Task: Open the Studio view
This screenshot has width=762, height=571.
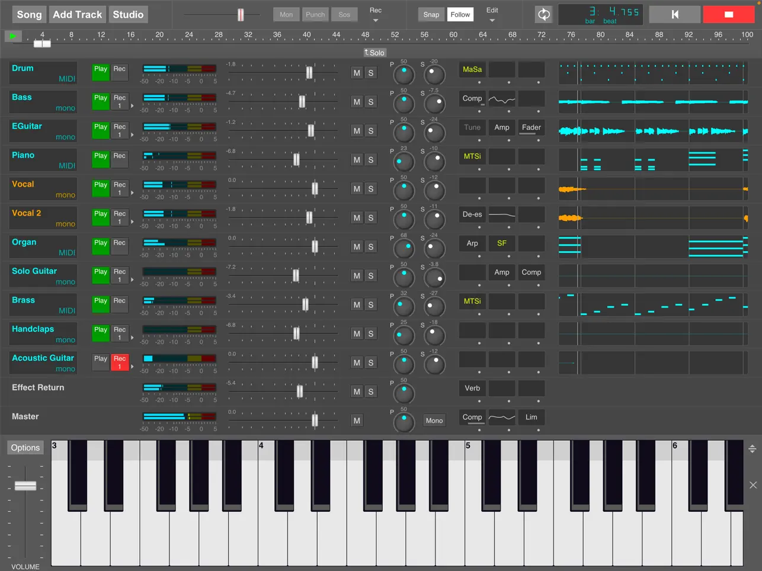Action: pos(128,14)
